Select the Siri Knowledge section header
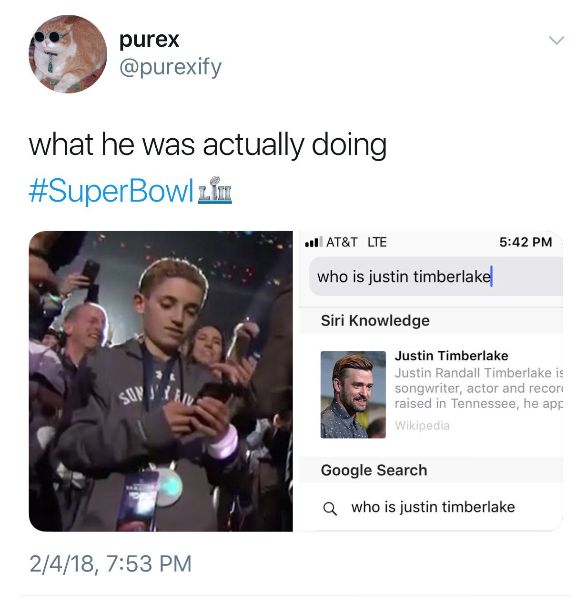 coord(375,320)
